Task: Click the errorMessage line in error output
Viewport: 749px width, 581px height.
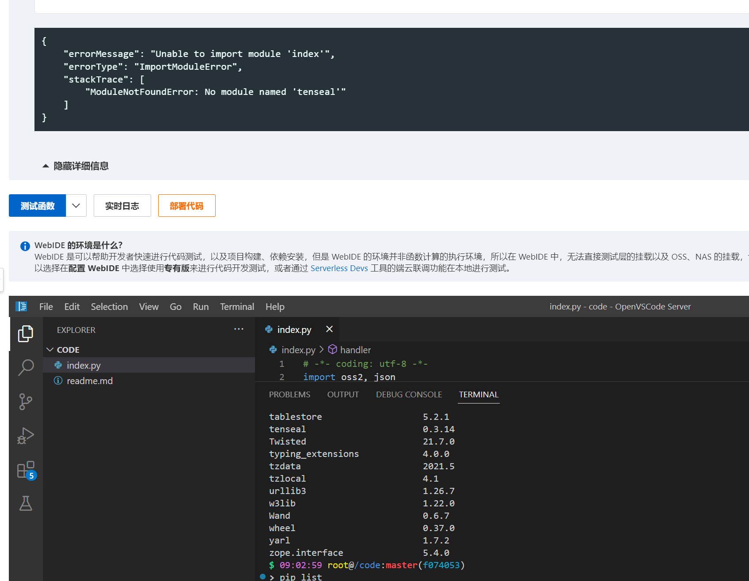Action: pos(199,54)
